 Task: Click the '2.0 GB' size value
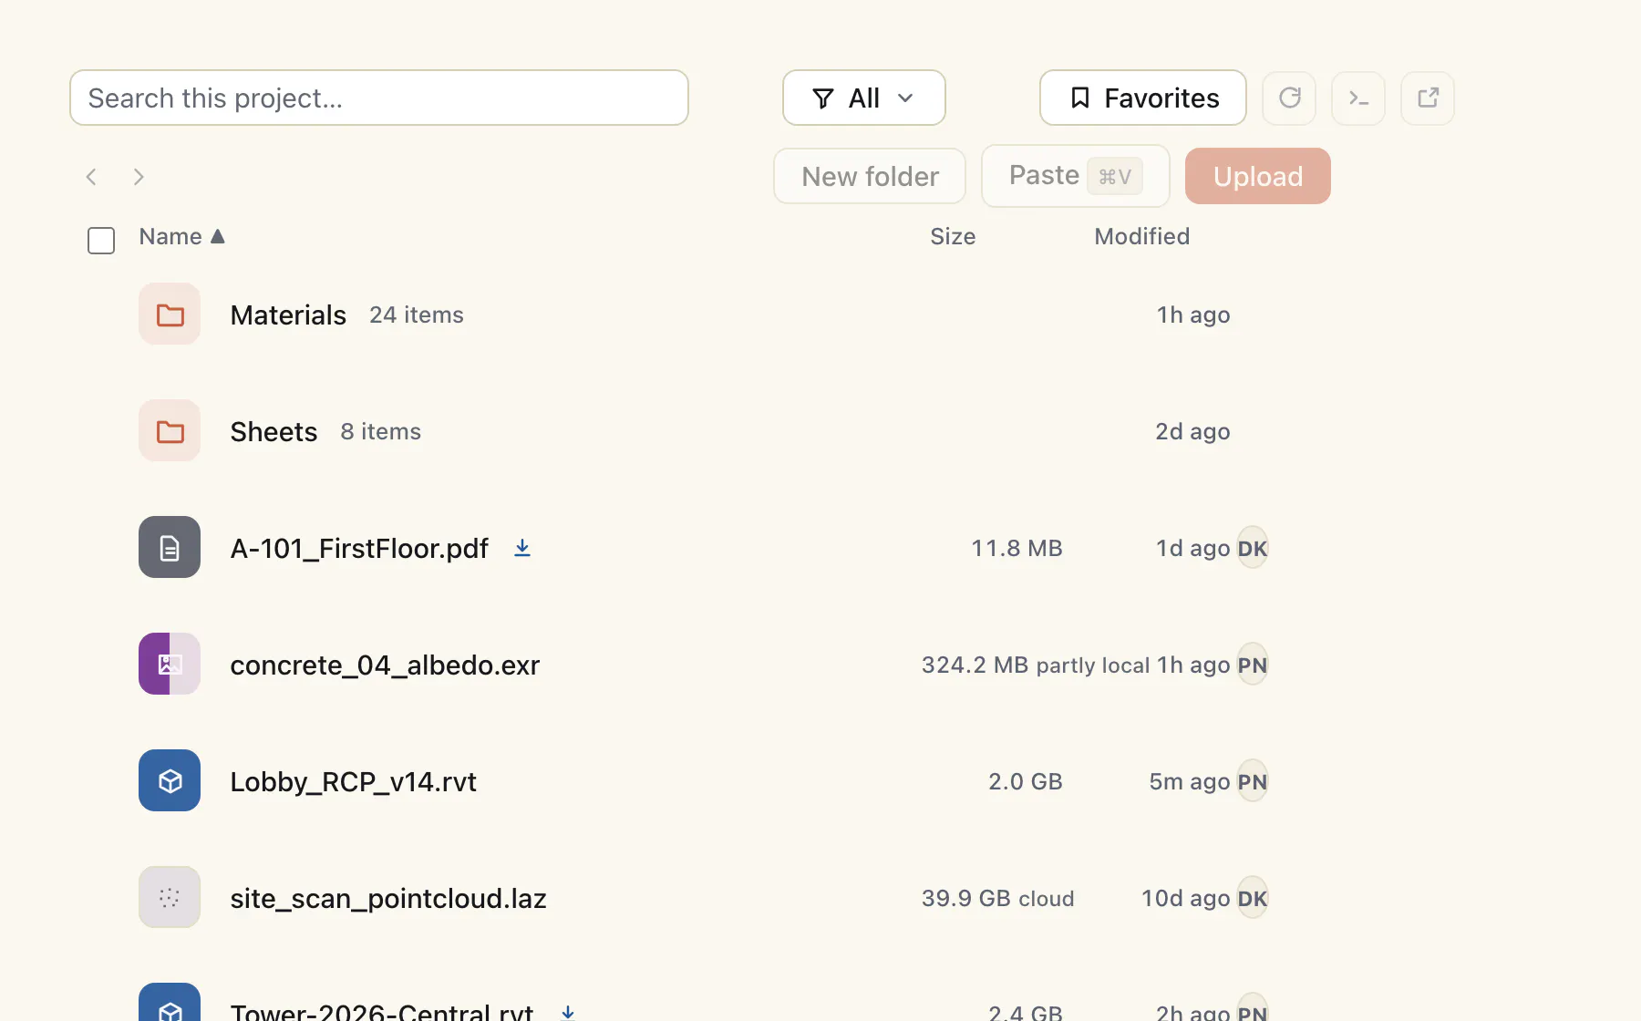(1026, 781)
